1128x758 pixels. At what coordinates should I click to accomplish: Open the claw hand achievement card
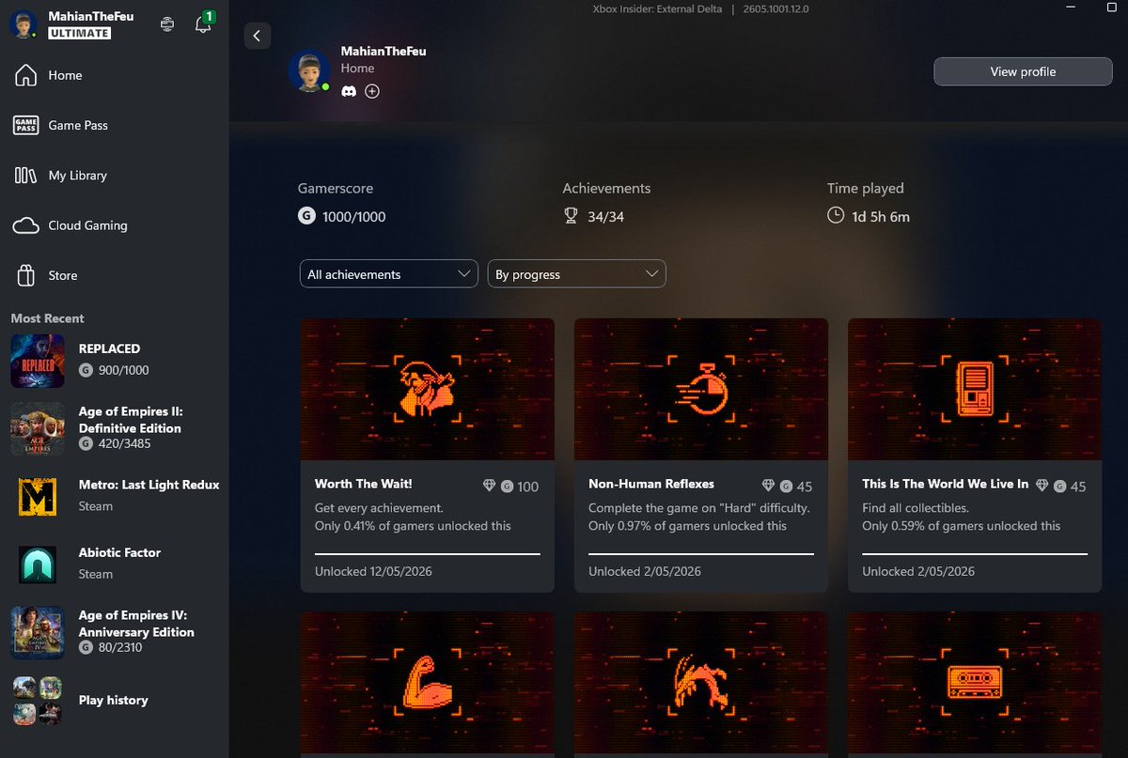[x=701, y=685]
